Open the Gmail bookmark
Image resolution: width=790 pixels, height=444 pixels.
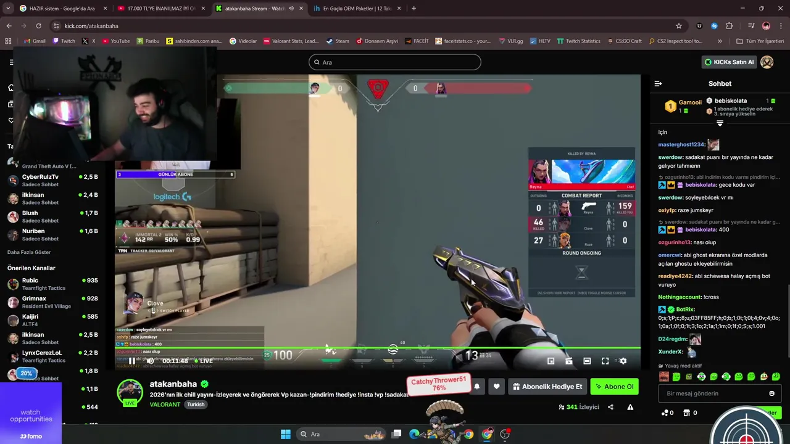coord(35,41)
